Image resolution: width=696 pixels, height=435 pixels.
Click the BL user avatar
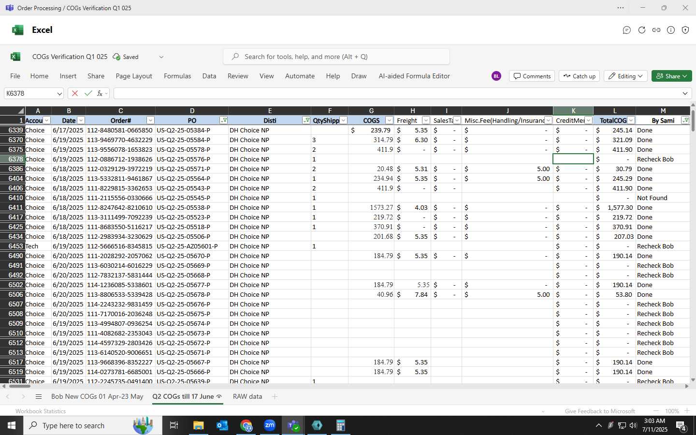496,76
